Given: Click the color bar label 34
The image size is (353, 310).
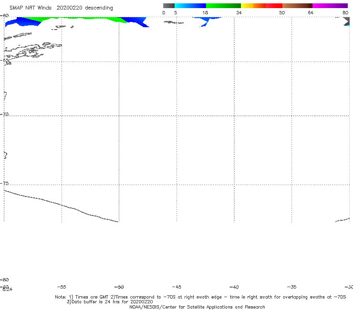Looking at the screenshot, I should [x=239, y=12].
